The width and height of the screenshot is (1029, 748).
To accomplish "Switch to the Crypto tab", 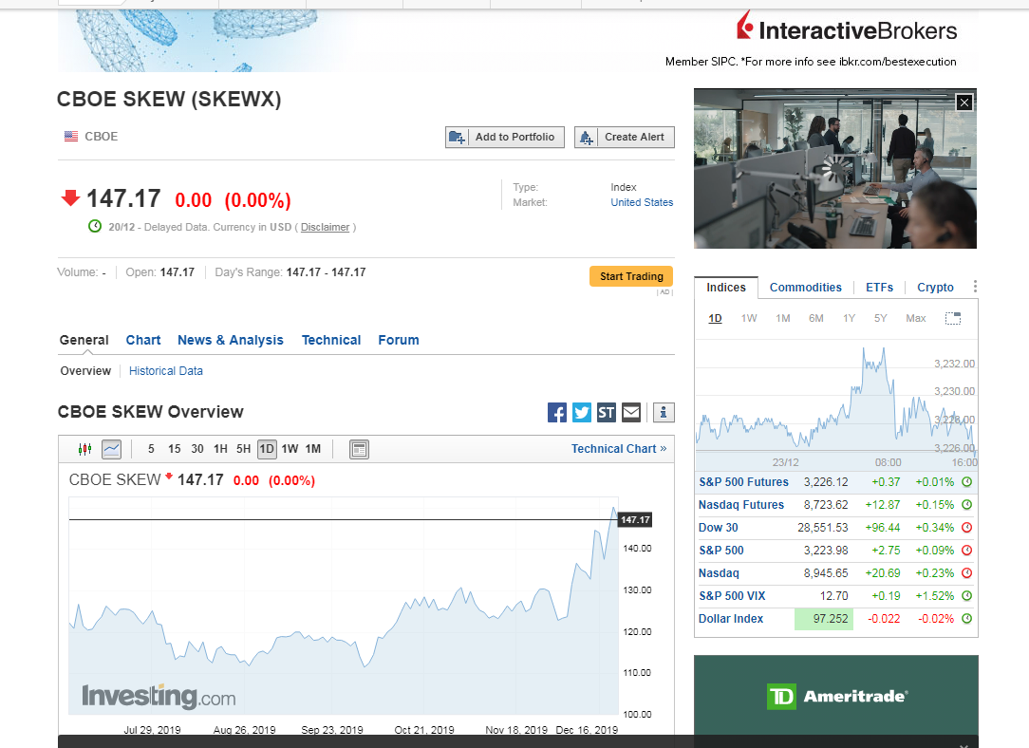I will tap(935, 288).
